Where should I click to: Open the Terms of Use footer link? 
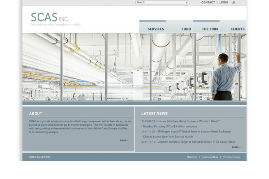tap(210, 157)
